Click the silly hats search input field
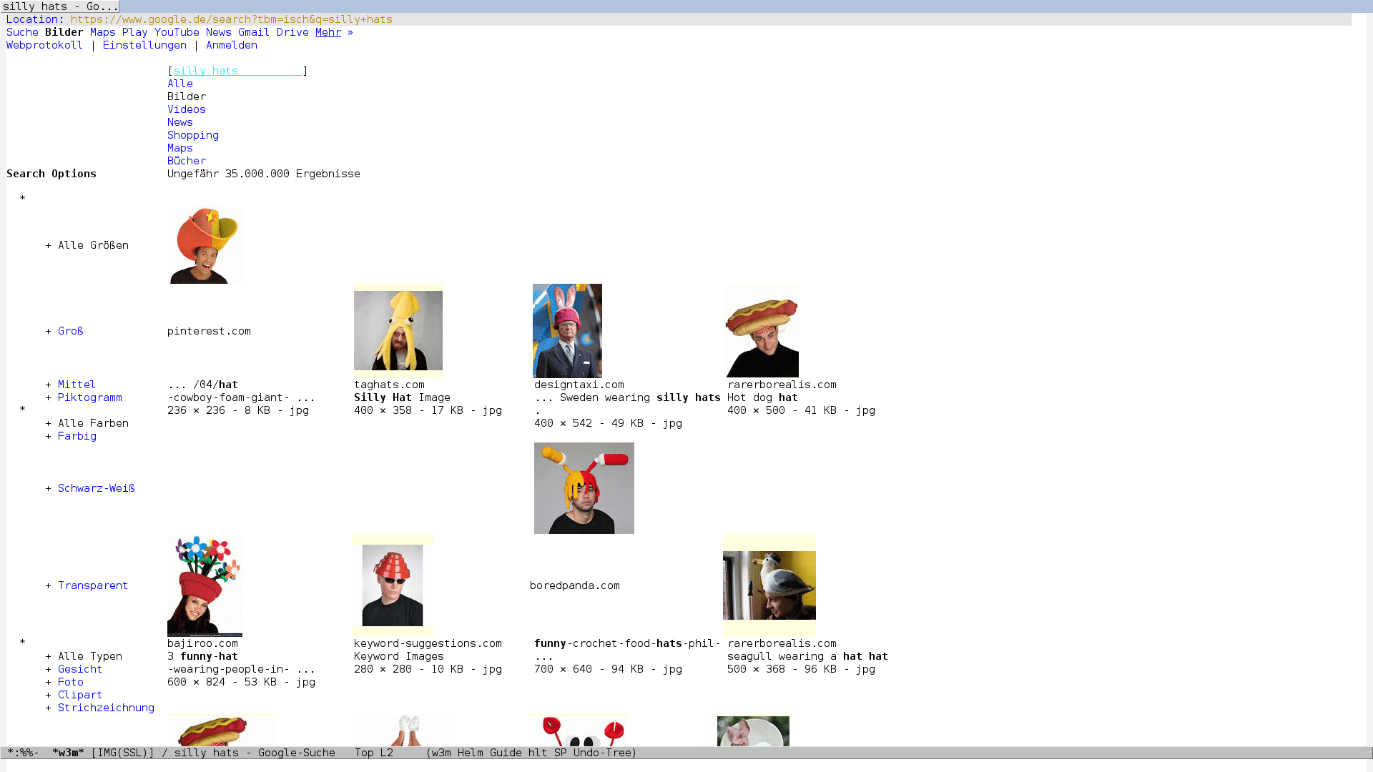 [x=237, y=71]
